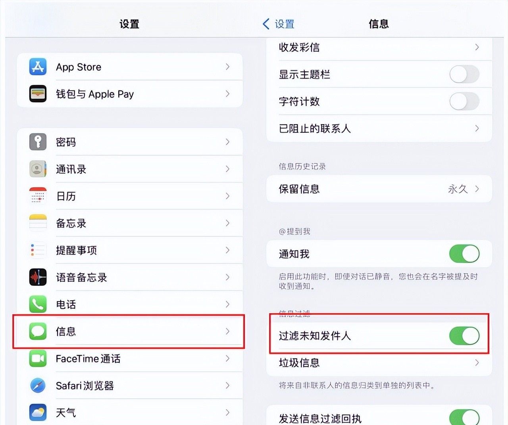Viewport: 508px width, 425px height.
Task: Open the 日历 calendar icon
Action: point(38,196)
